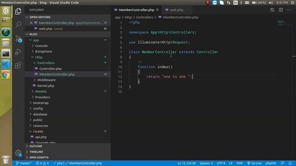Click errors and warnings count in the status bar
Screen dimensions: 296x166
tap(42, 163)
